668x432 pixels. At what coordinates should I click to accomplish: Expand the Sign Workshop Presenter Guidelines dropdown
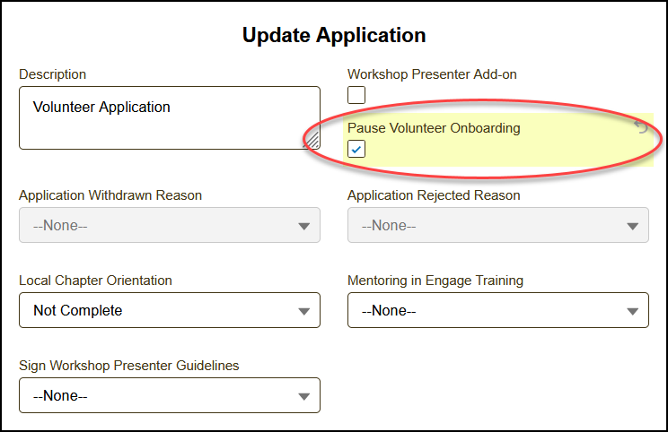(169, 395)
